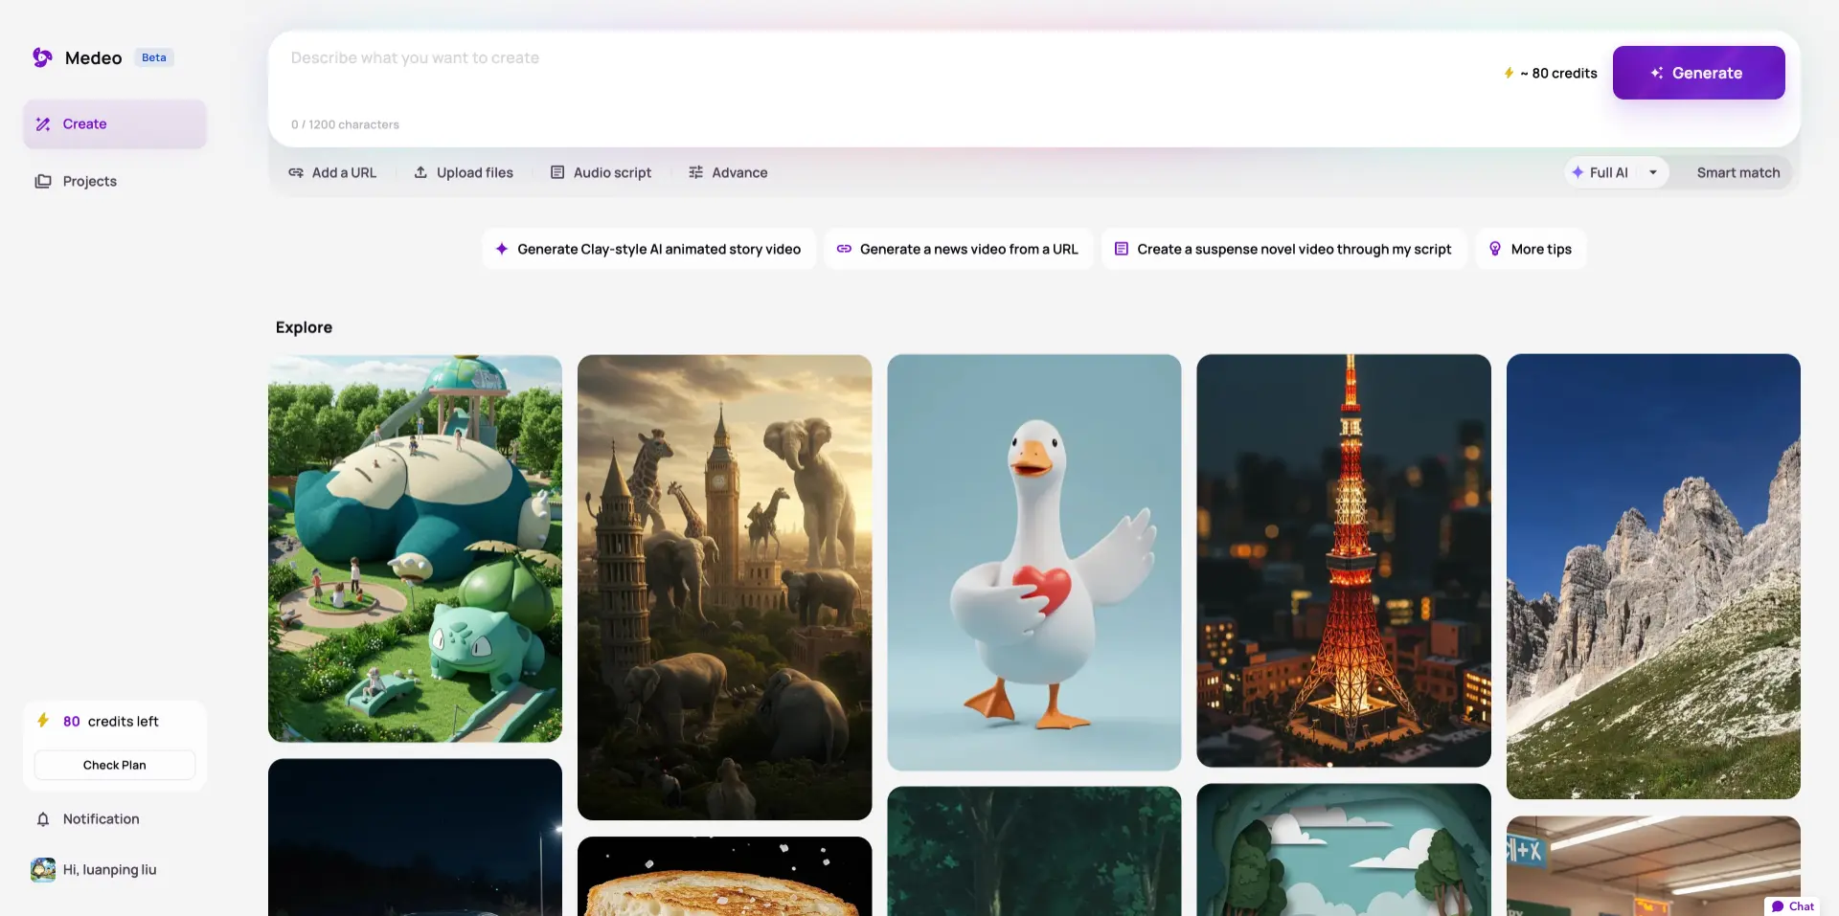Select Full AI mode
This screenshot has width=1839, height=916.
[1600, 172]
